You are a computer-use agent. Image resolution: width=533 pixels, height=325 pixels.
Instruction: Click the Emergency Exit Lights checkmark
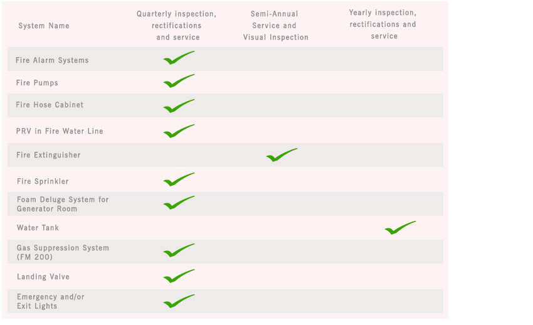179,301
